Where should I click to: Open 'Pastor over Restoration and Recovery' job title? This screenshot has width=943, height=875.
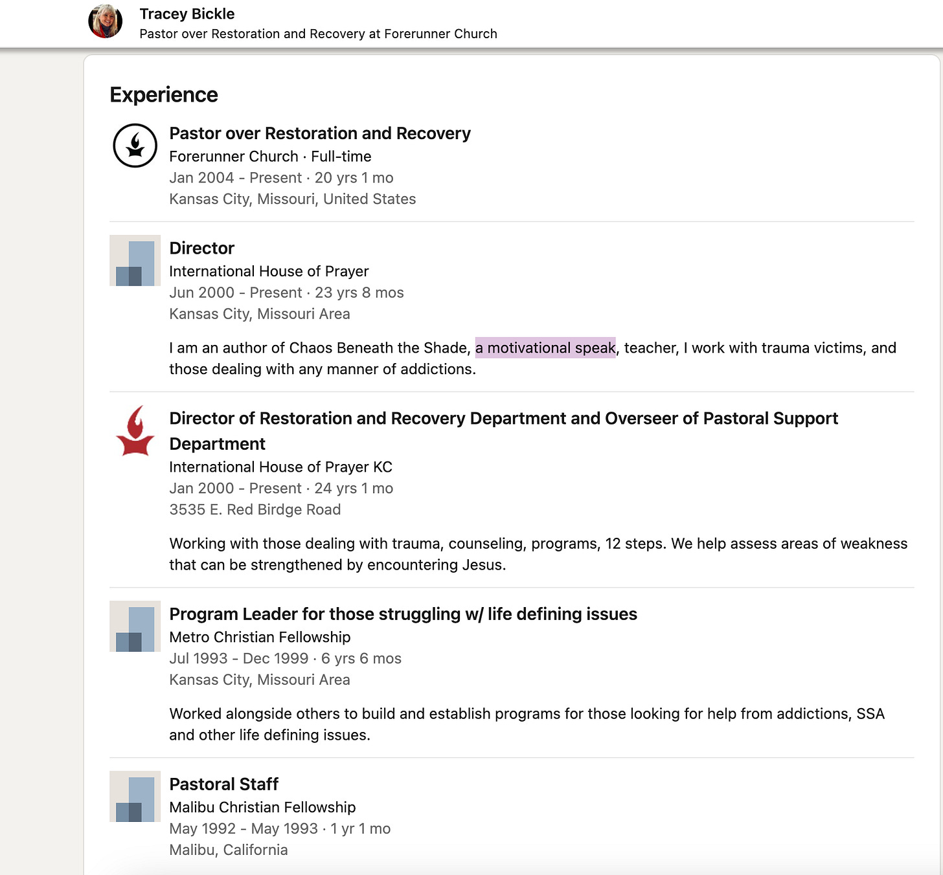pyautogui.click(x=320, y=133)
